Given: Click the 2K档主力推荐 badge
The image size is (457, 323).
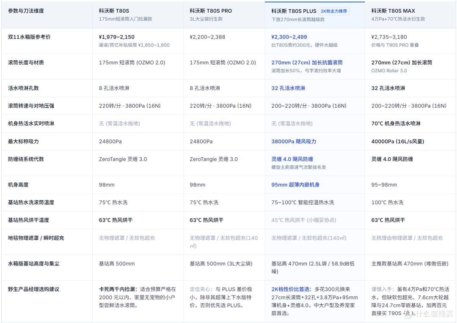Looking at the screenshot, I should [x=334, y=11].
